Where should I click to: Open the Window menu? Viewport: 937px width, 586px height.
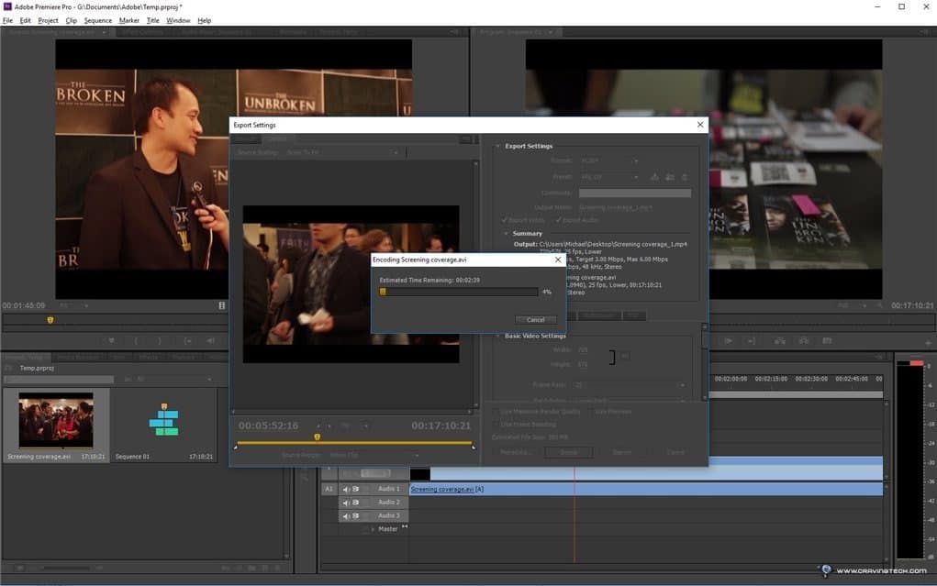click(178, 20)
